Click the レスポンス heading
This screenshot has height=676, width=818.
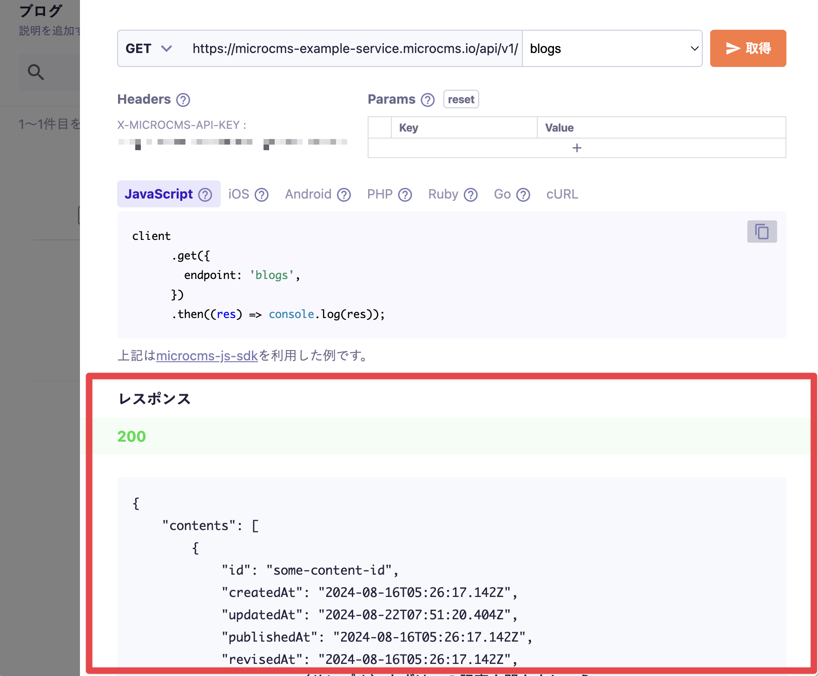(155, 398)
